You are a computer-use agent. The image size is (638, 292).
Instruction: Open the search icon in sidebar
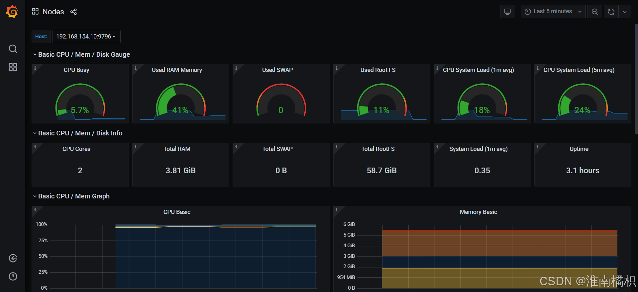13,49
